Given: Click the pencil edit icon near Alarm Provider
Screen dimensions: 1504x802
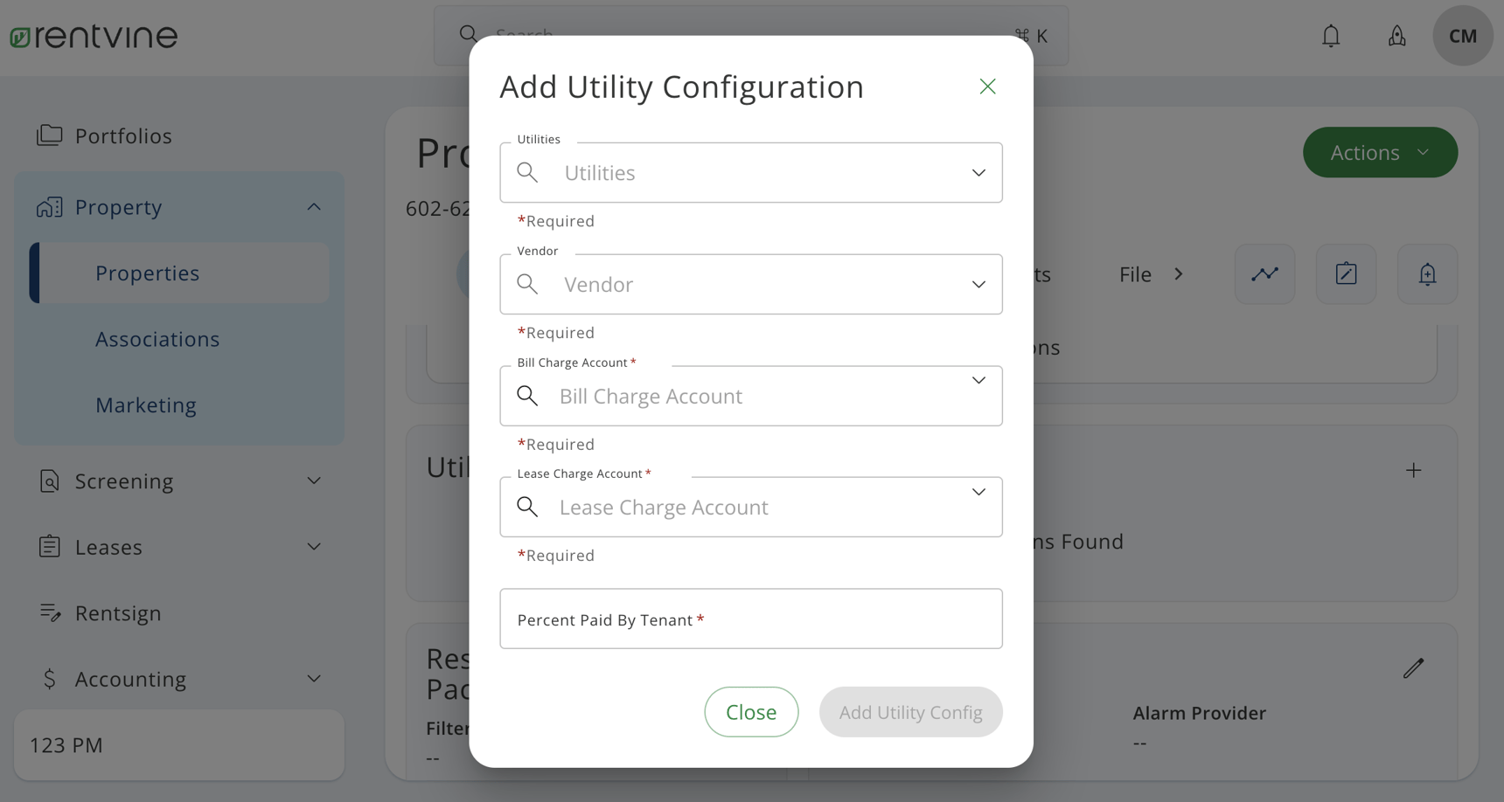Looking at the screenshot, I should 1415,668.
